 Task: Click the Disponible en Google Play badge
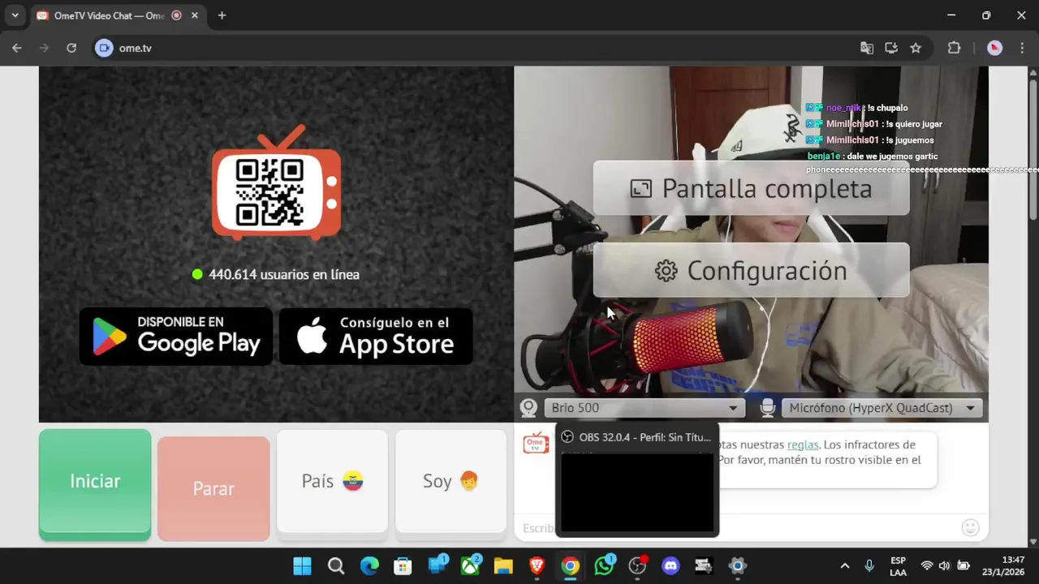176,336
